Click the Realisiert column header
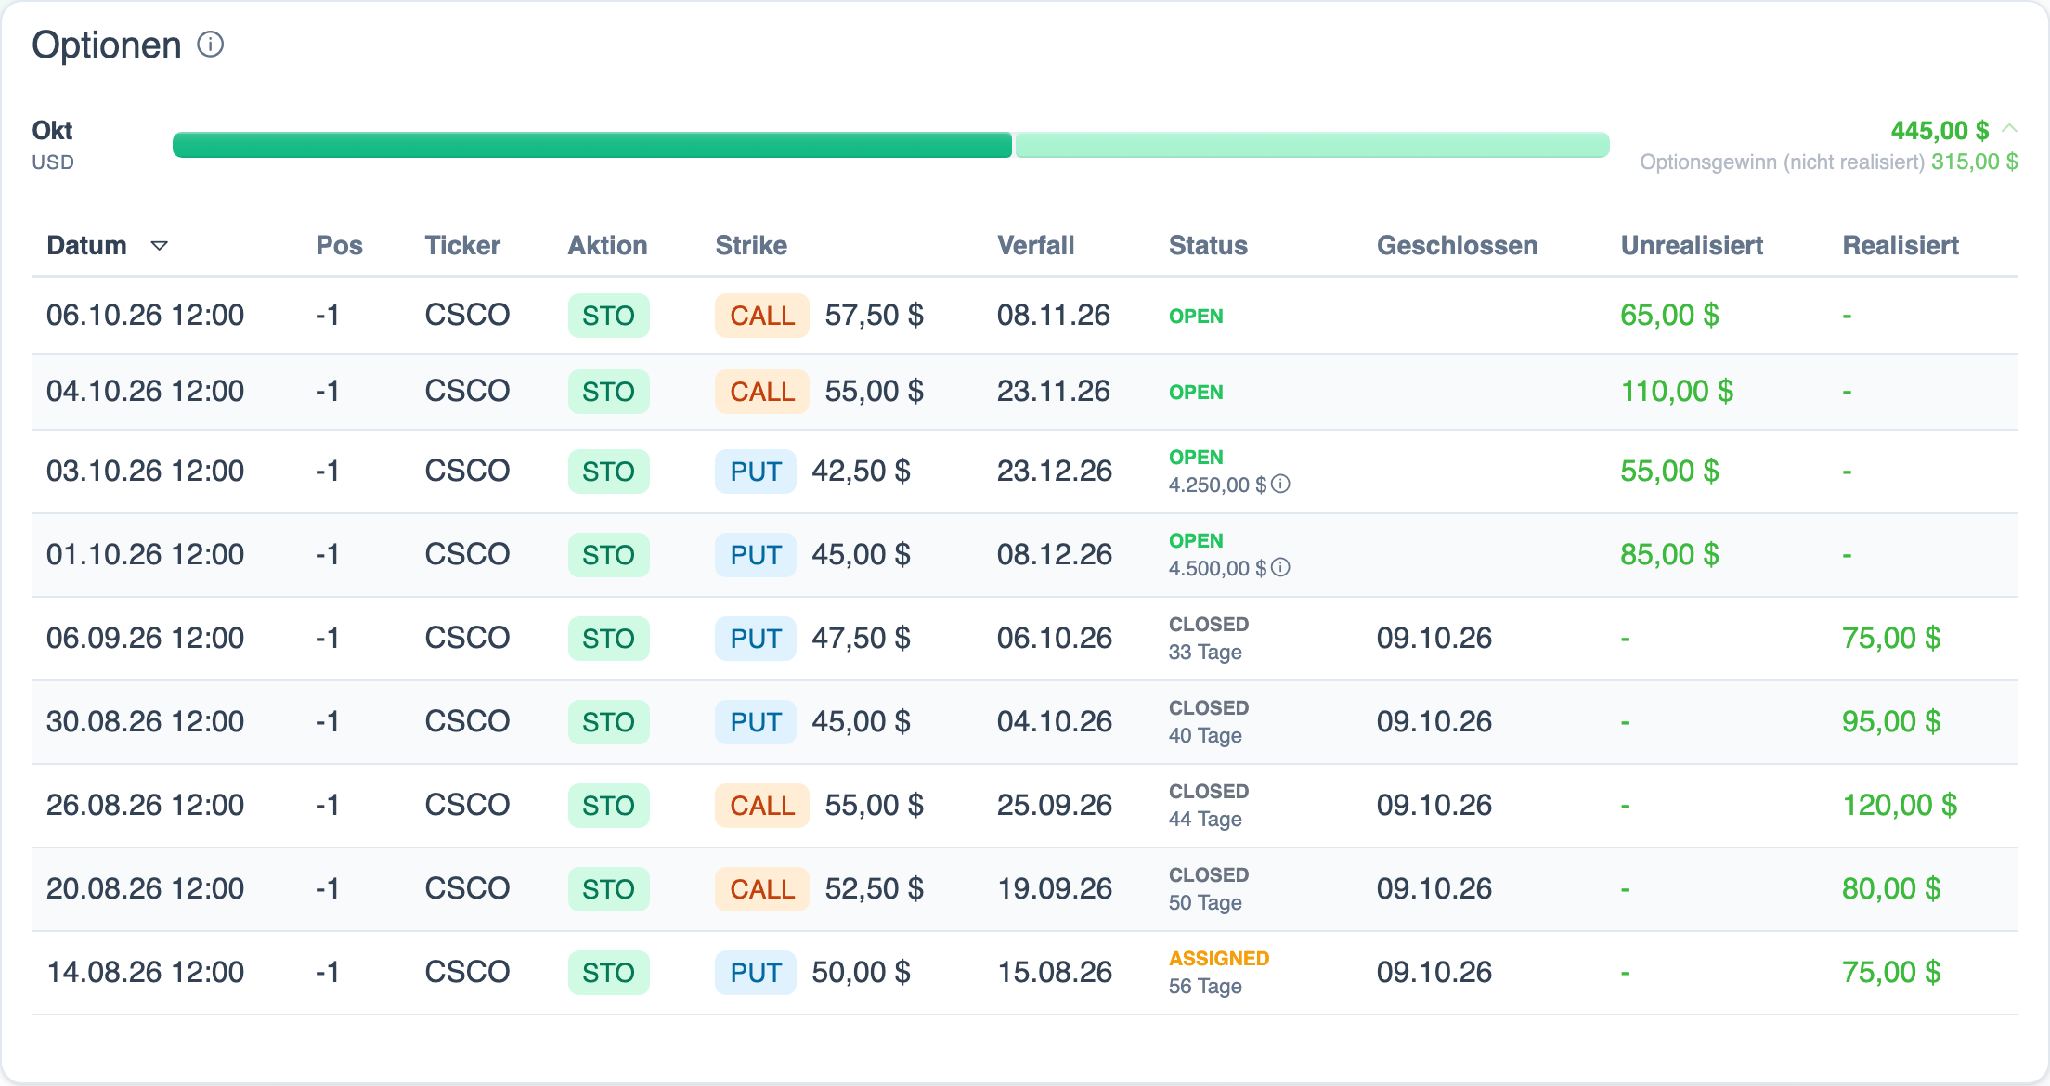This screenshot has width=2050, height=1086. 1901,246
